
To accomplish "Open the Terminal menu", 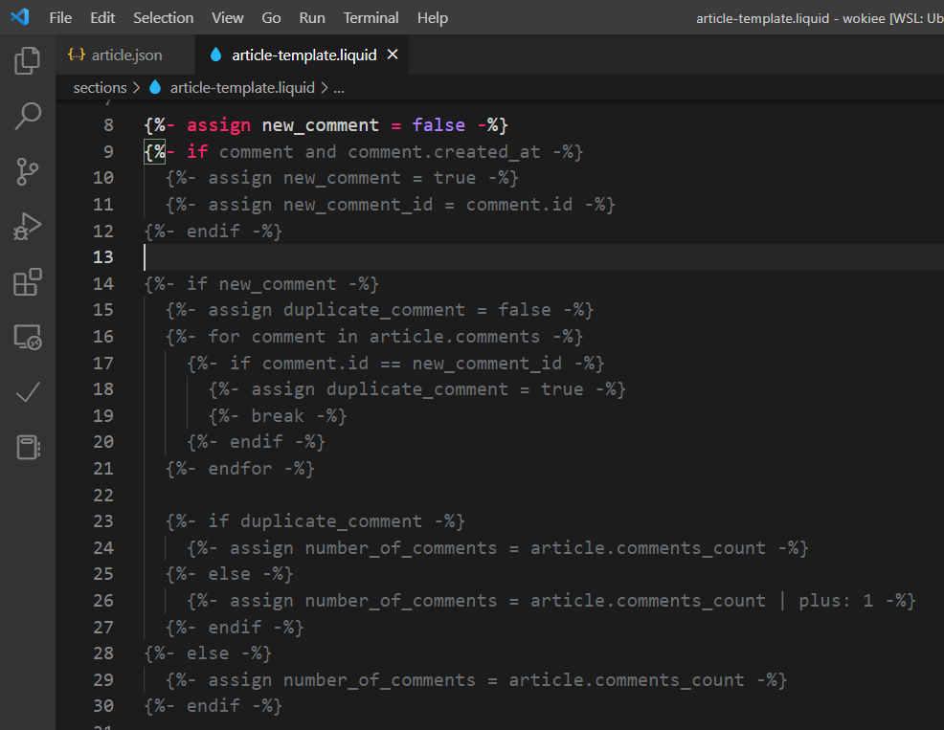I will 371,18.
